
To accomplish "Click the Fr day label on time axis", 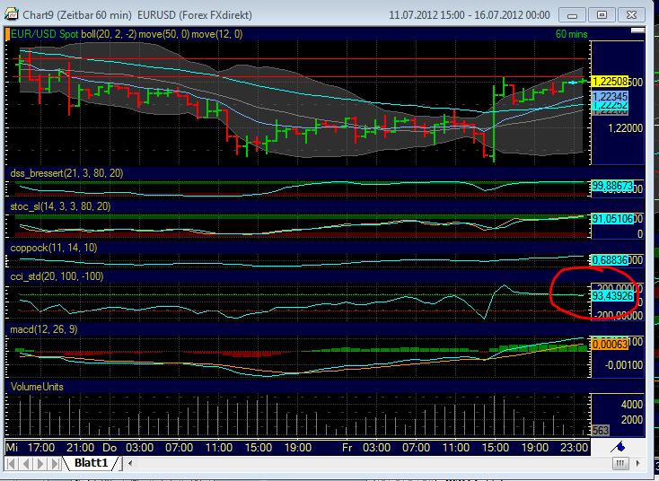I will tap(347, 448).
